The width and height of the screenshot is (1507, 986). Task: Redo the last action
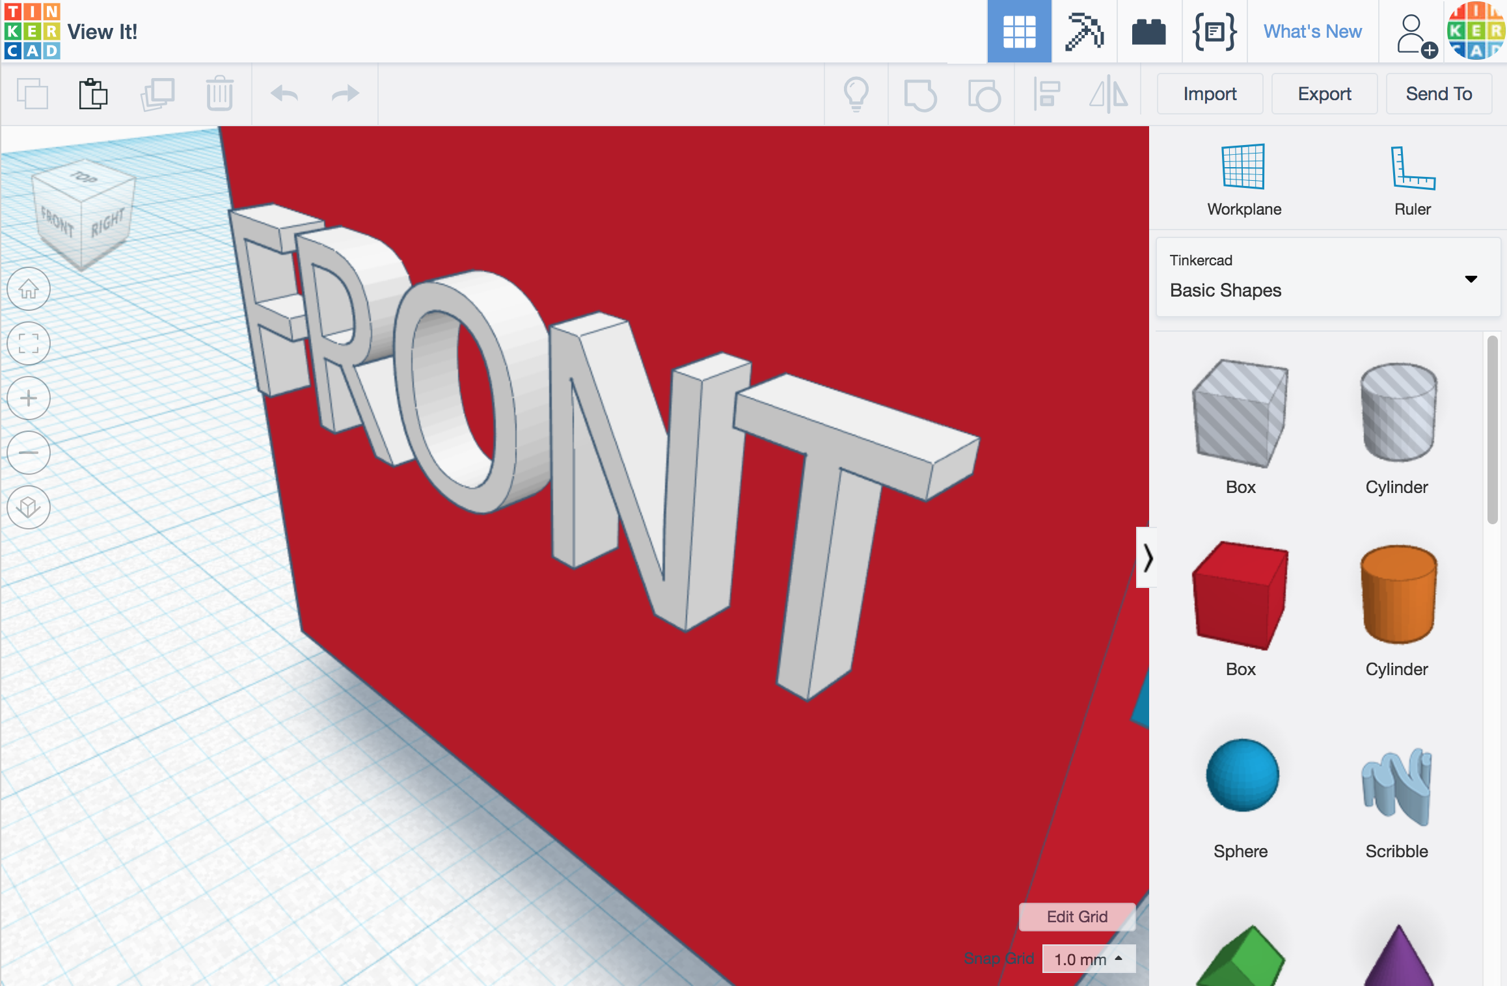tap(346, 94)
